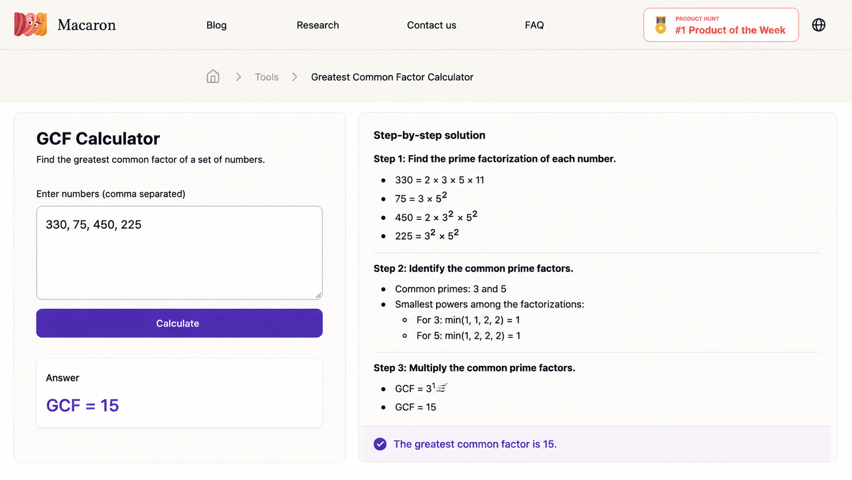This screenshot has height=480, width=852.
Task: Click the Macaron brand name
Action: pyautogui.click(x=87, y=24)
